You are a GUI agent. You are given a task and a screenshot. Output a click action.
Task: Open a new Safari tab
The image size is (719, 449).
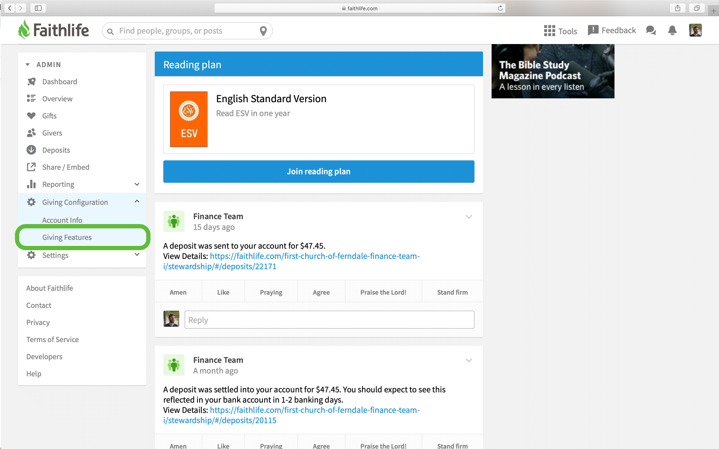713,11
